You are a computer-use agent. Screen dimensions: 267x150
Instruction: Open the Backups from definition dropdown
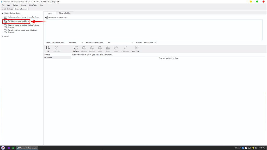120,42
